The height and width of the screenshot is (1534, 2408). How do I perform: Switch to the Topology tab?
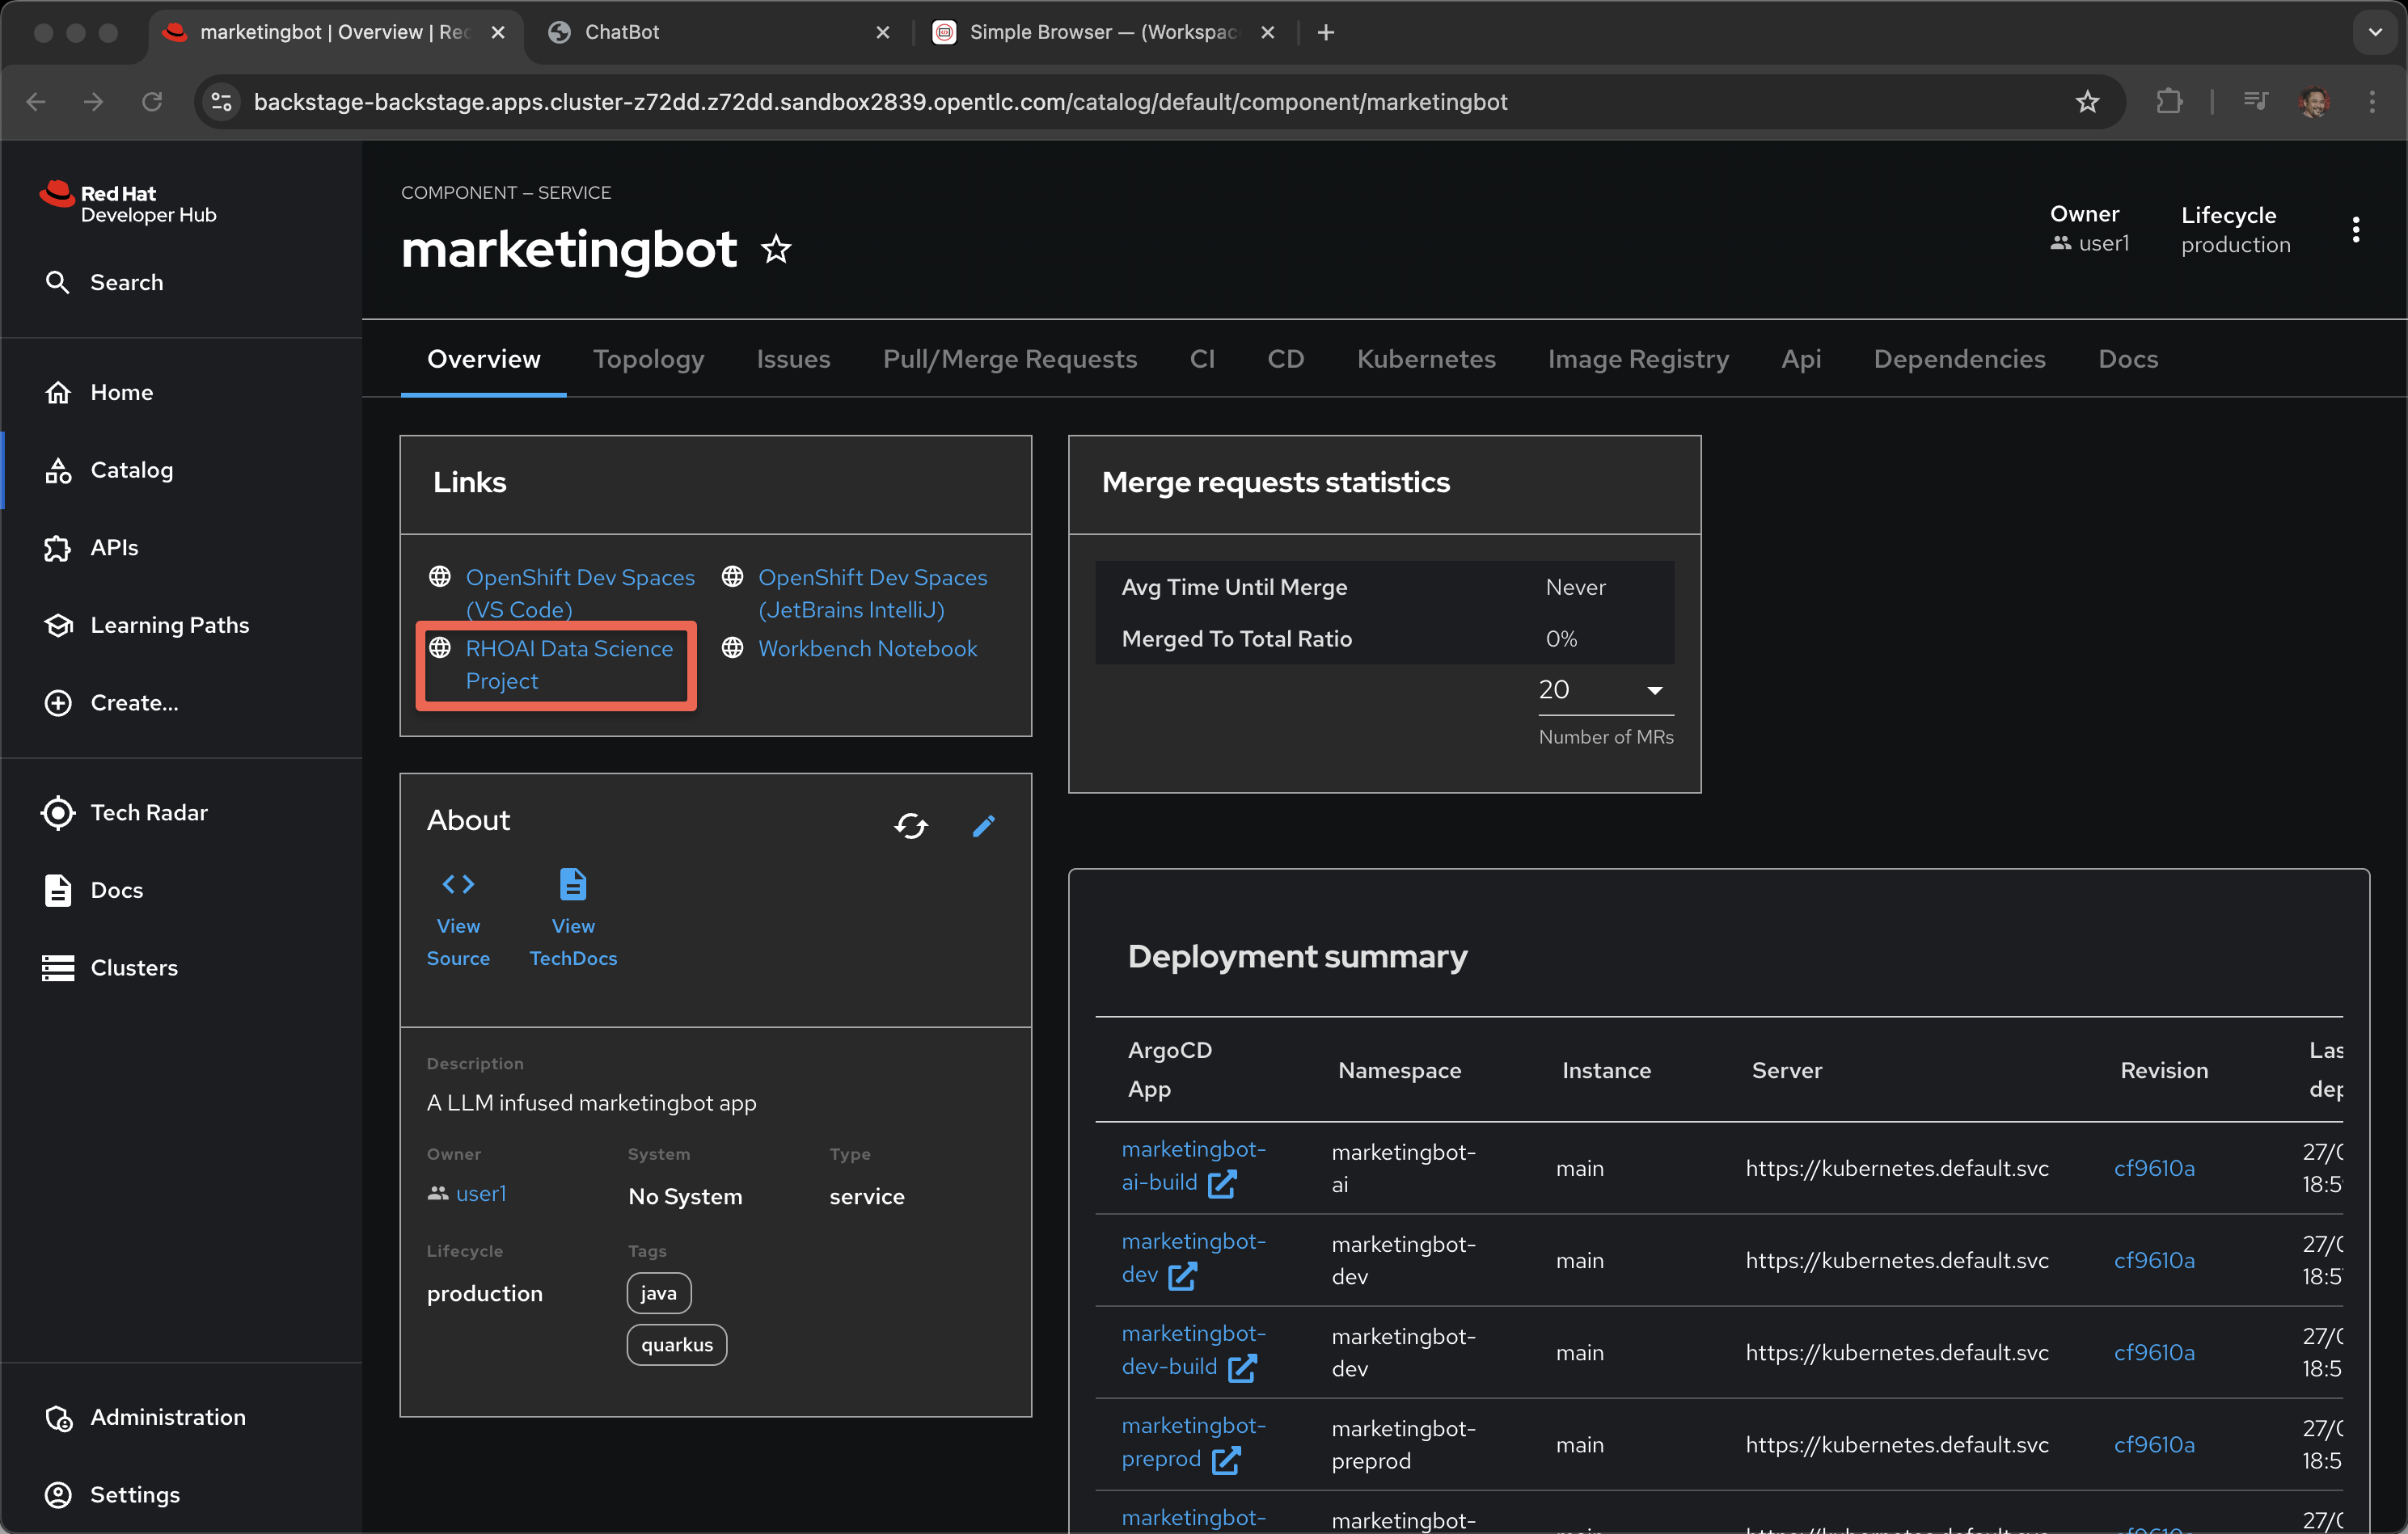[648, 359]
